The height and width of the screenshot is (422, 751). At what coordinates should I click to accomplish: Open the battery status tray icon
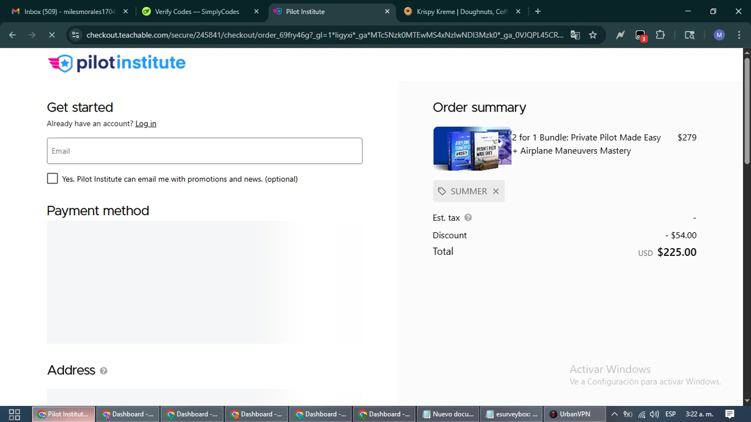(x=628, y=414)
